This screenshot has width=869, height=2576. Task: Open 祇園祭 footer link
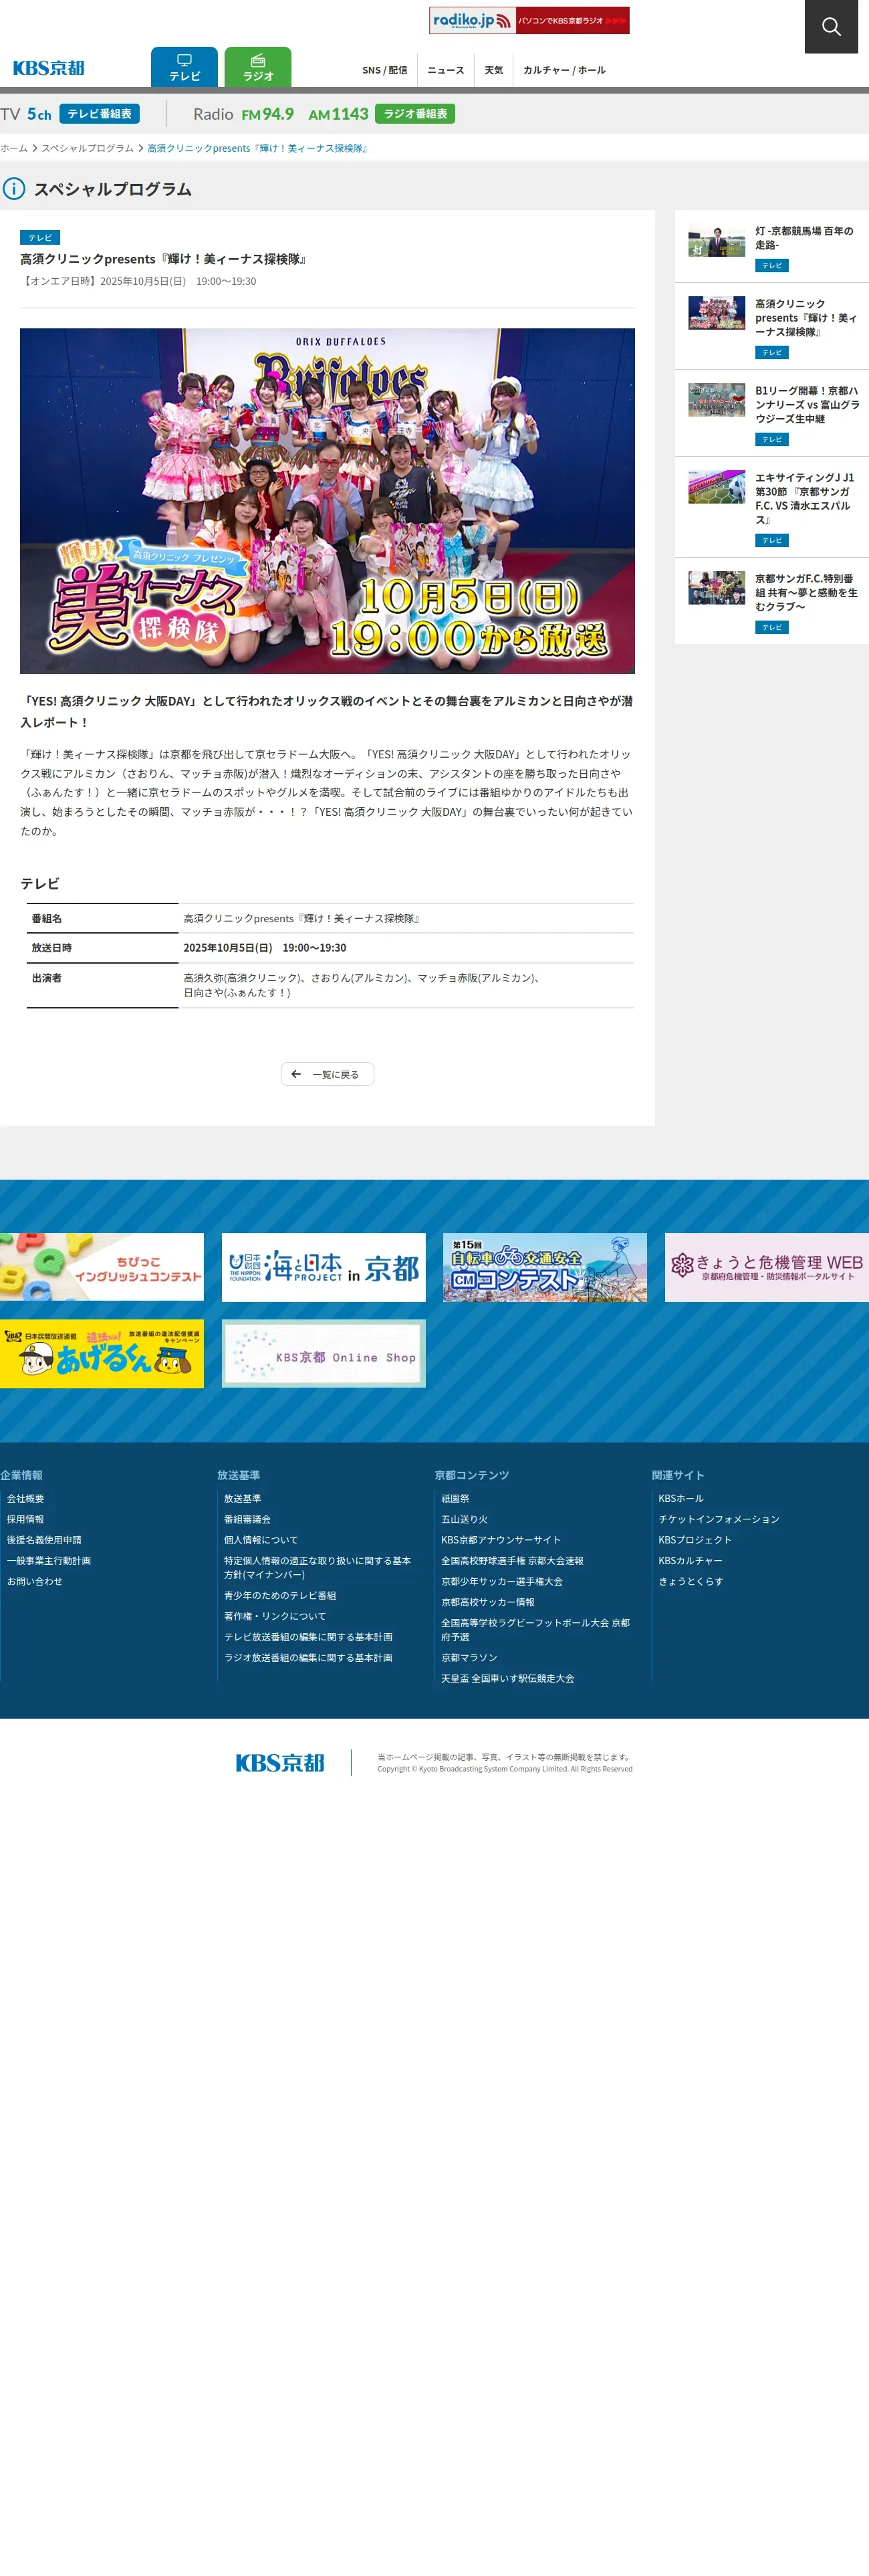click(x=455, y=1499)
